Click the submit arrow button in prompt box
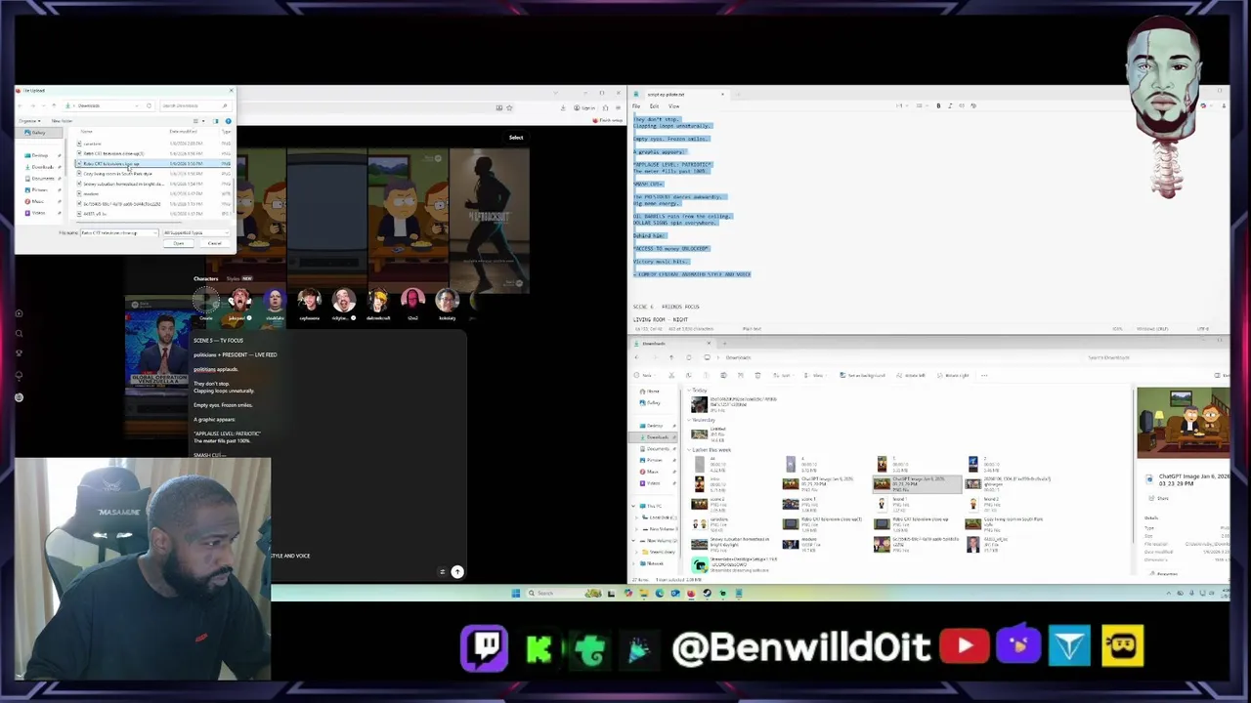1251x703 pixels. (457, 572)
